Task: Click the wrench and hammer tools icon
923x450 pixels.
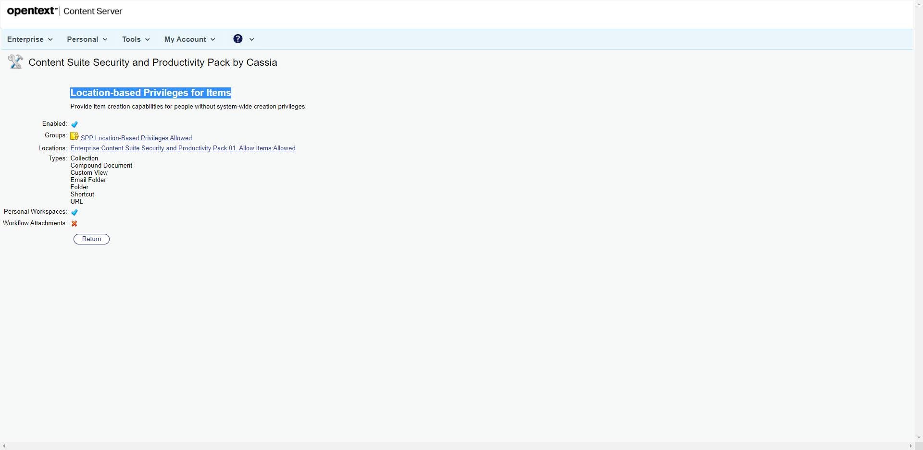Action: [x=15, y=61]
